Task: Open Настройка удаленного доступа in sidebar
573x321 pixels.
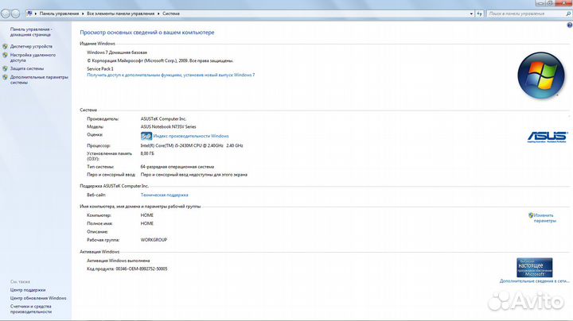Action: 33,57
